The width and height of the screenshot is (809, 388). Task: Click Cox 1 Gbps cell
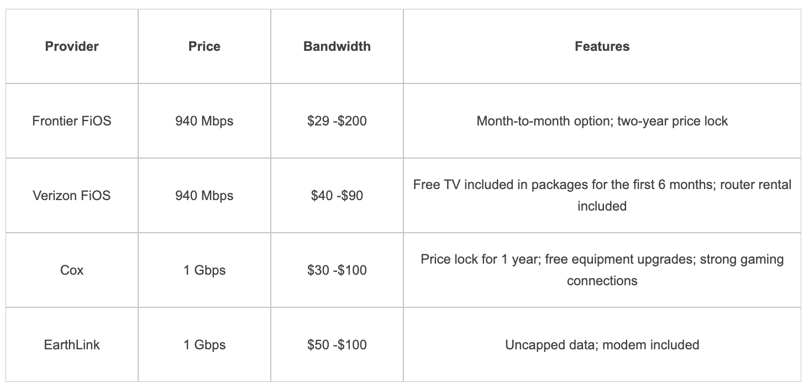(204, 270)
